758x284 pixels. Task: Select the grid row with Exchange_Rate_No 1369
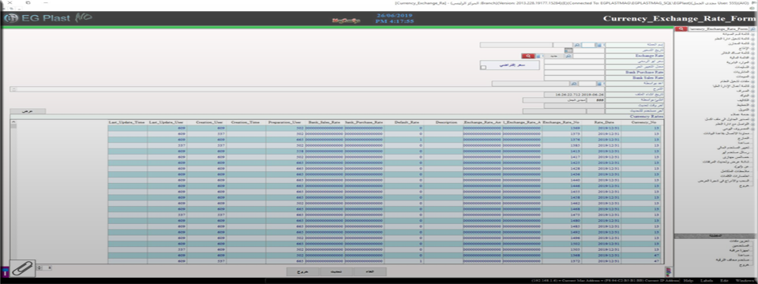click(384, 128)
